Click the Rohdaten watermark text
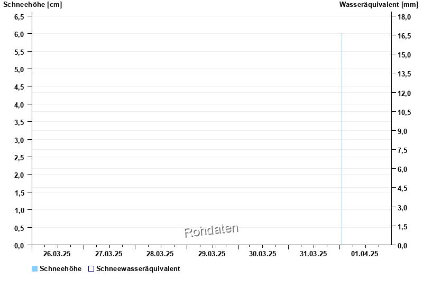The image size is (423, 290). 211,230
